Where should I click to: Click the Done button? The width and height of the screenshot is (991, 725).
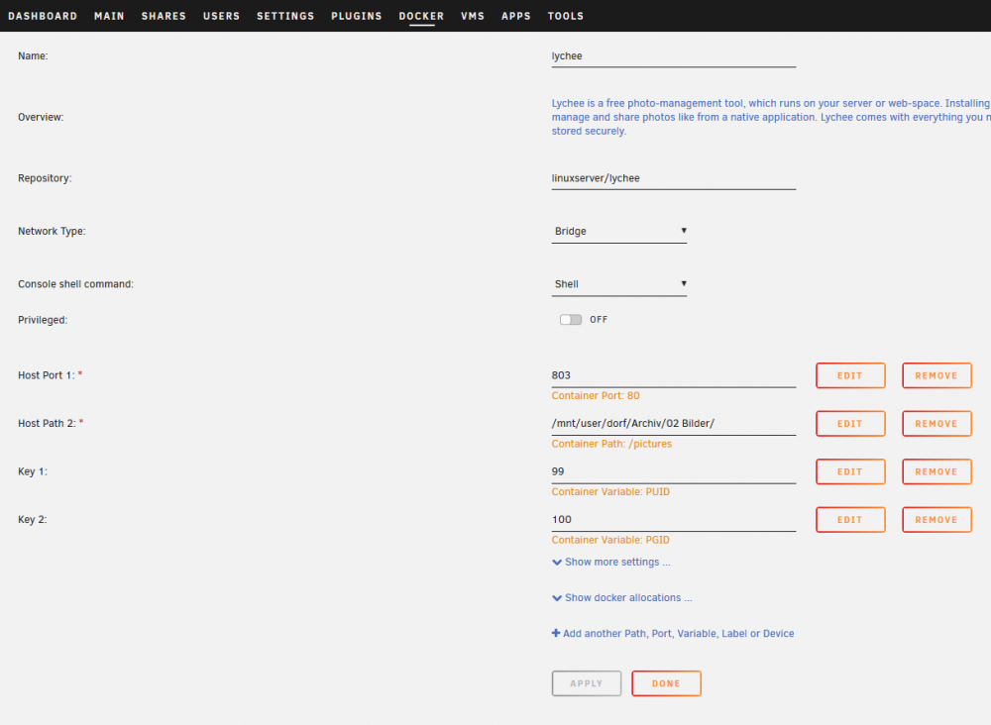coord(666,683)
